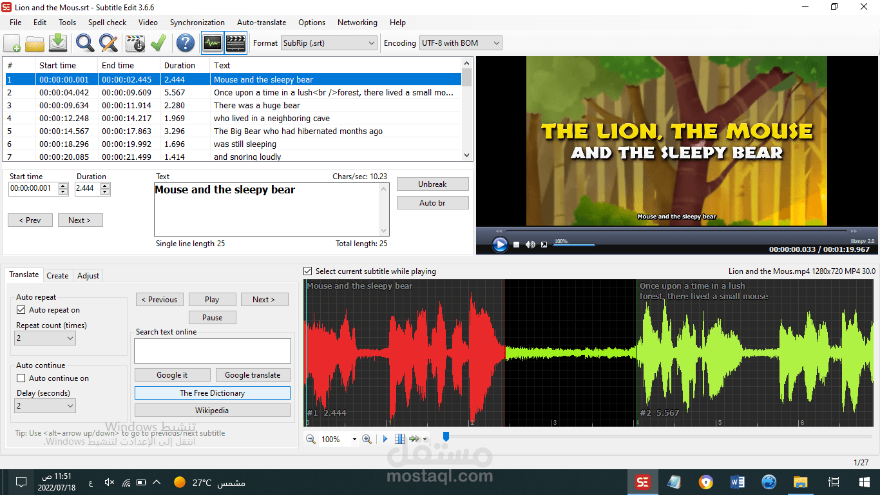Open the Spell check menu
The width and height of the screenshot is (880, 495).
[107, 22]
